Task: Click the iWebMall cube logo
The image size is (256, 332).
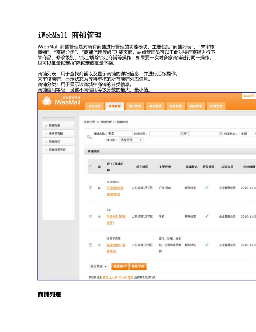Action: (x=47, y=101)
